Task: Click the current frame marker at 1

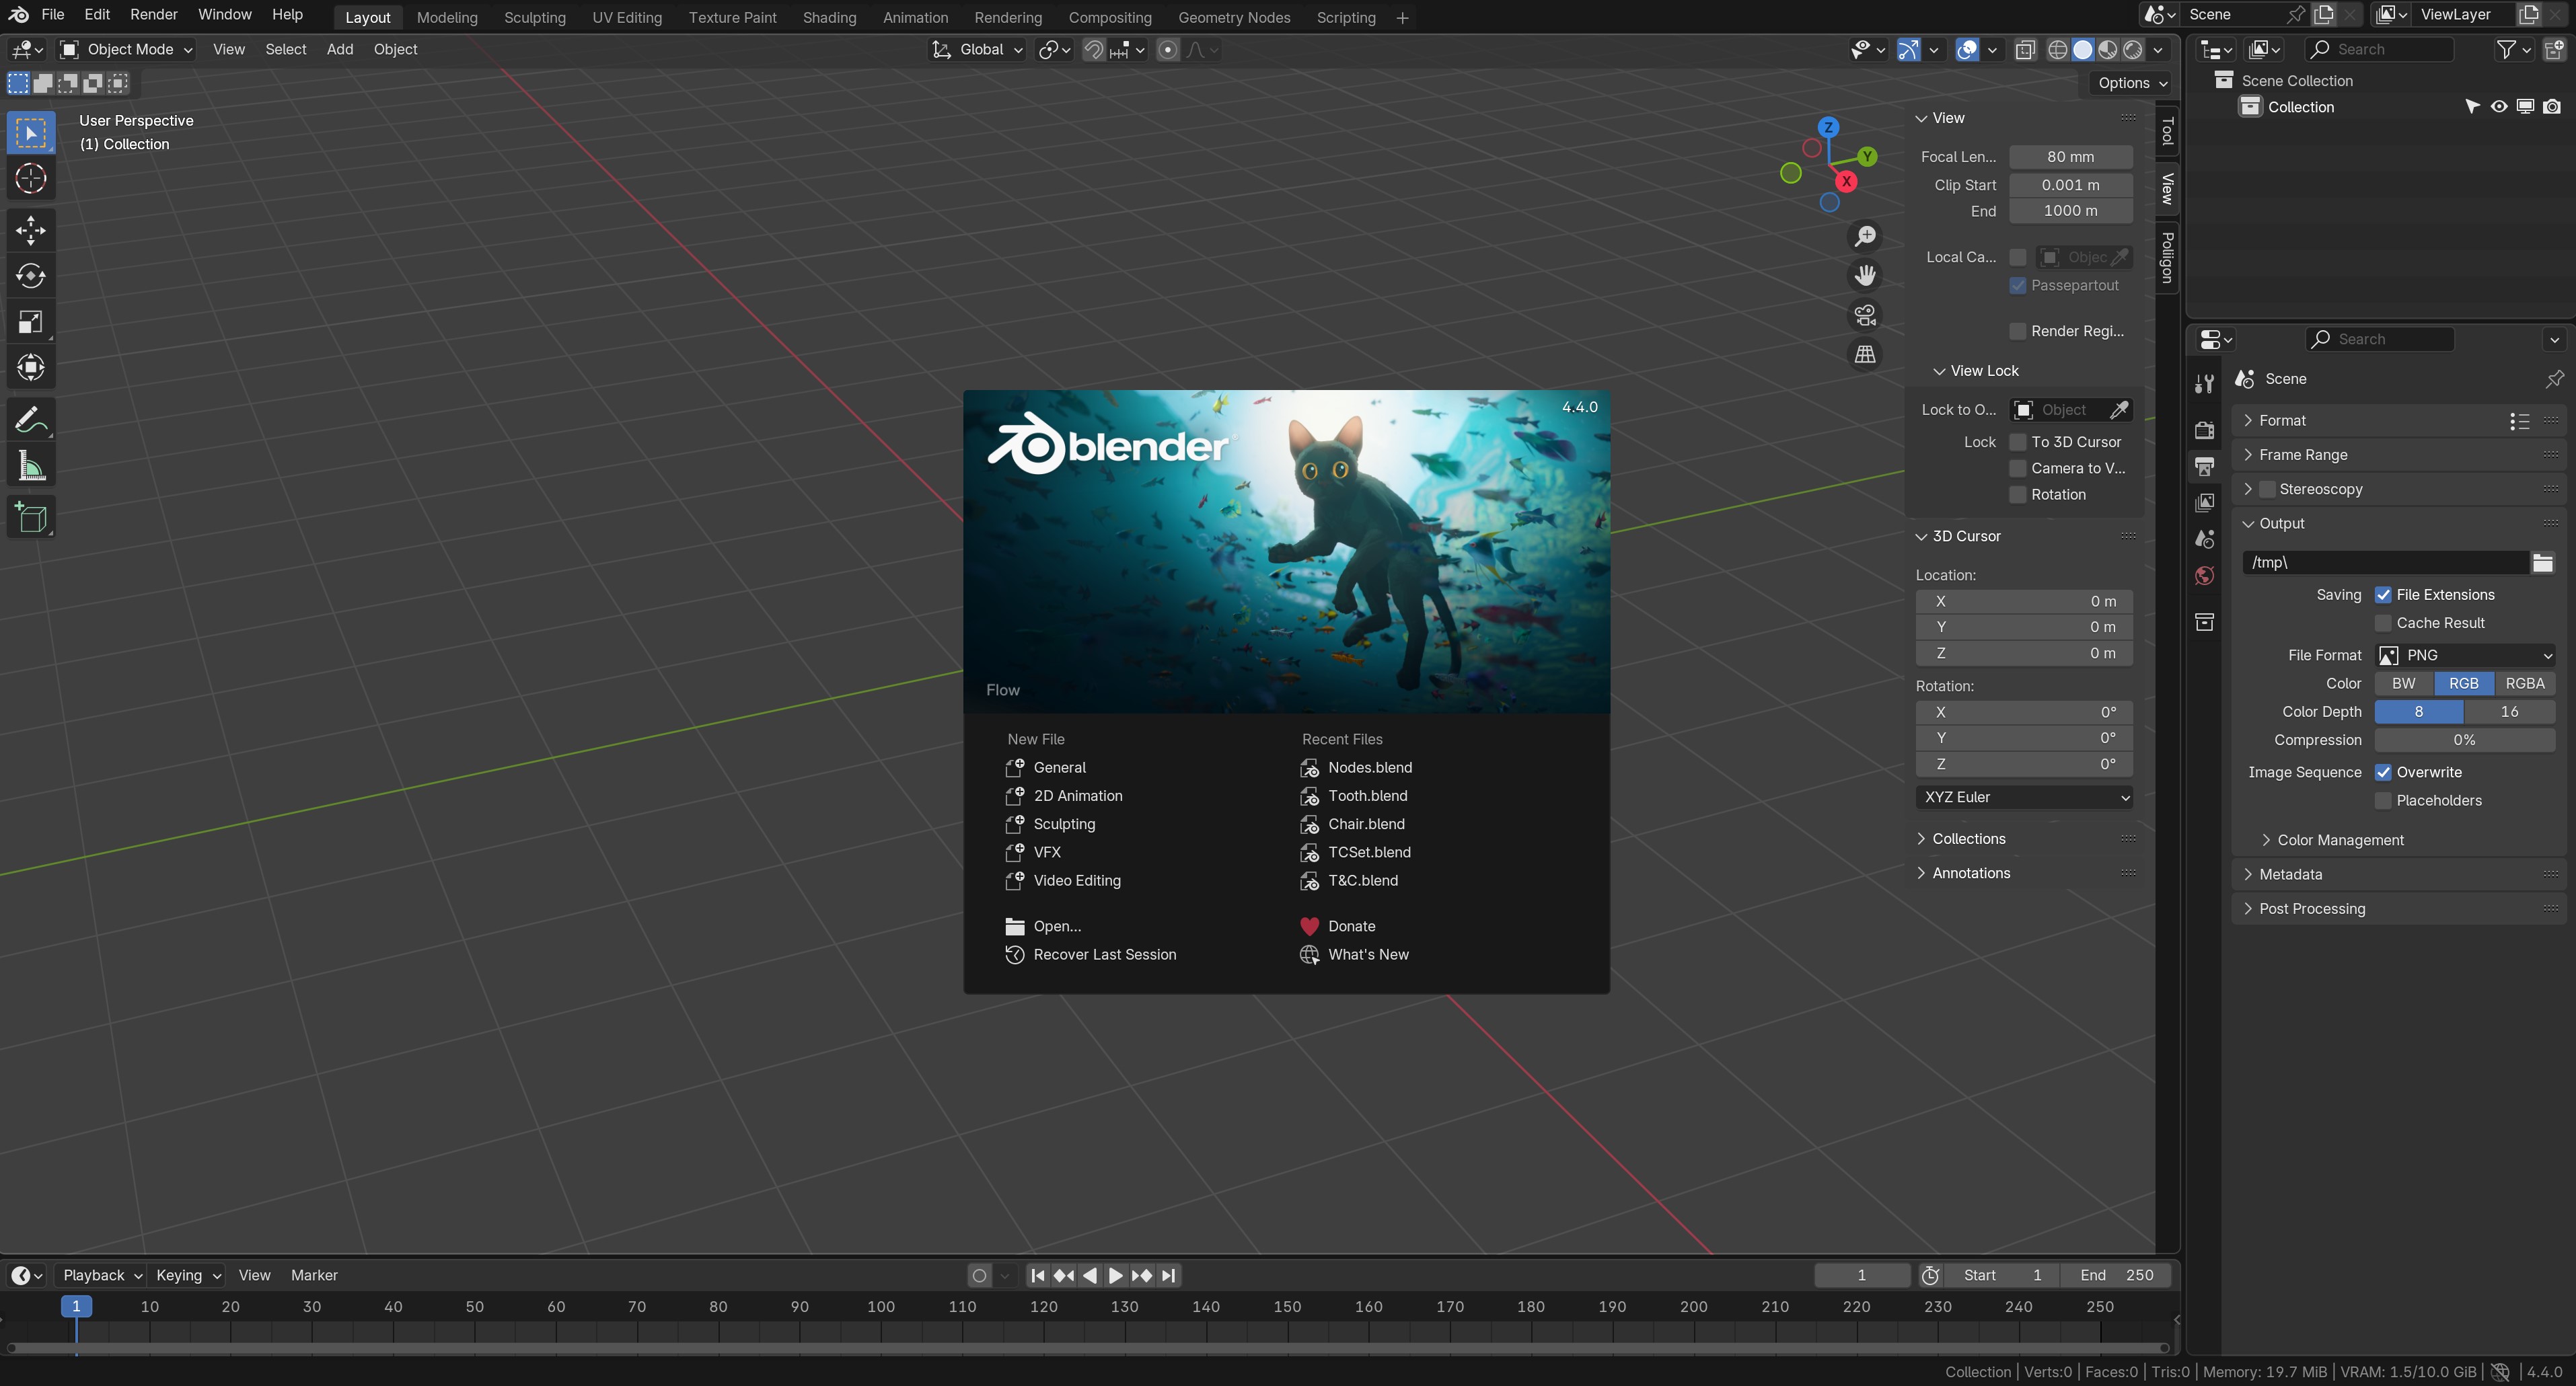Action: point(76,1307)
